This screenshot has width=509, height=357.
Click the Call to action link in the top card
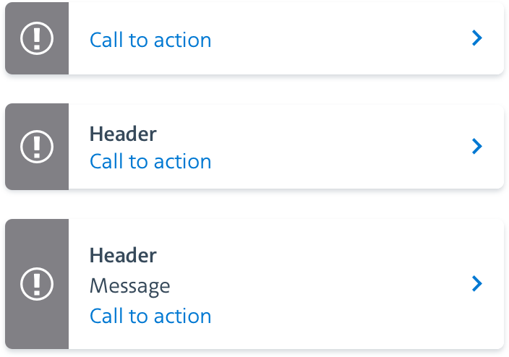(x=150, y=40)
